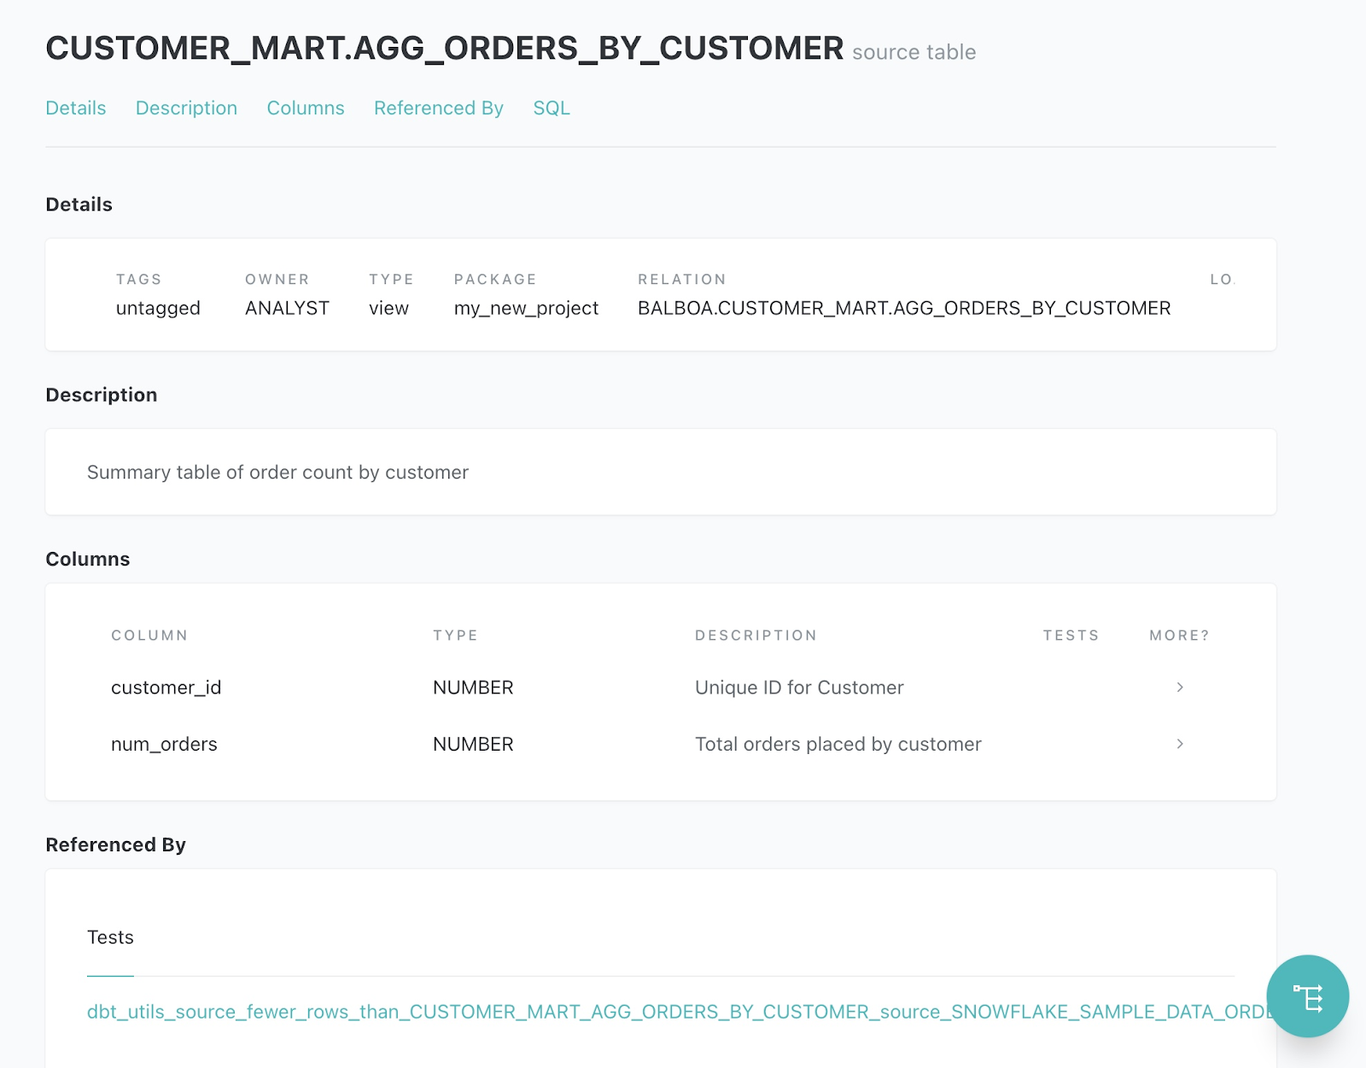
Task: Open the SQL section link
Action: (x=552, y=108)
